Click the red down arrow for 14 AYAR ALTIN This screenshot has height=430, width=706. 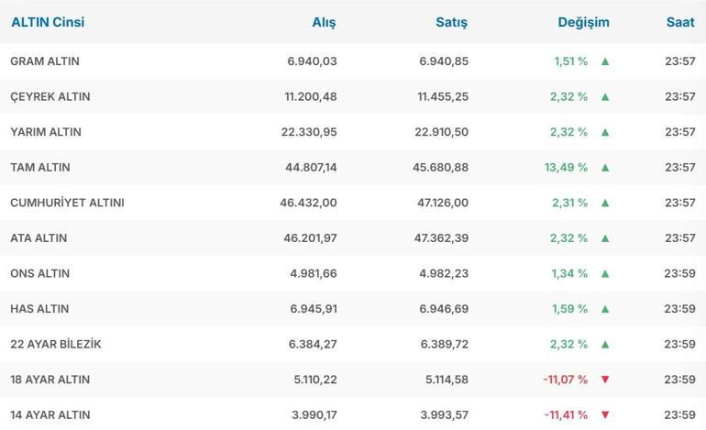(605, 414)
